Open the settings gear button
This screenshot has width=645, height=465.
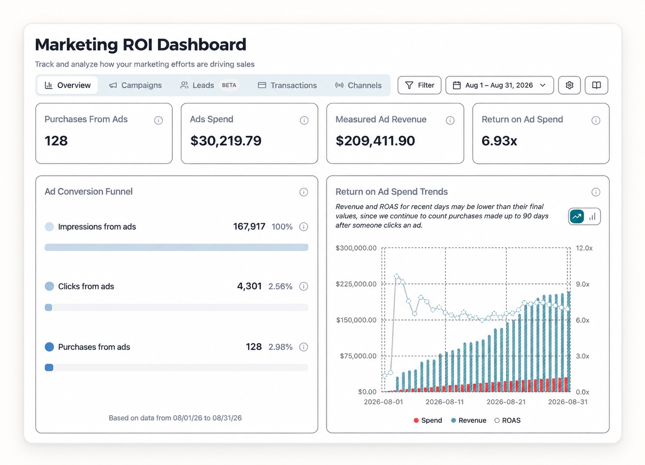point(569,85)
